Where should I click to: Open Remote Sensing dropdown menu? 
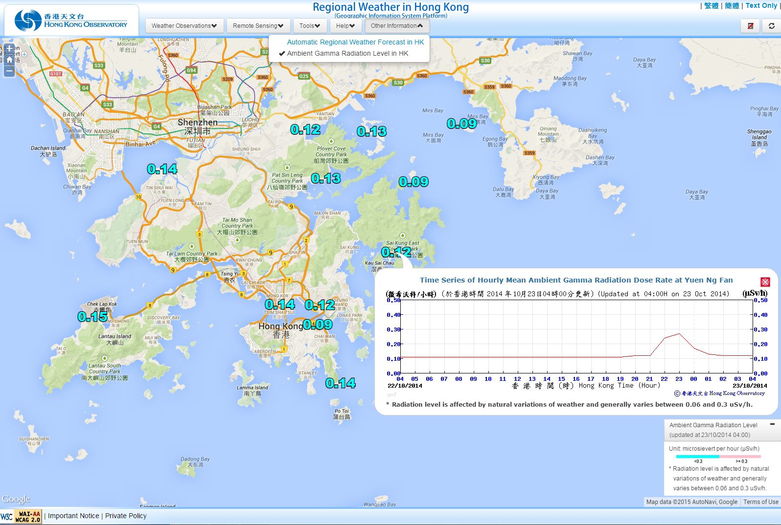pyautogui.click(x=258, y=26)
